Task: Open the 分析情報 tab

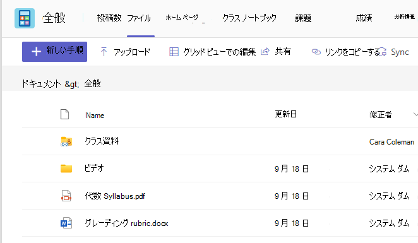Action: [x=404, y=17]
